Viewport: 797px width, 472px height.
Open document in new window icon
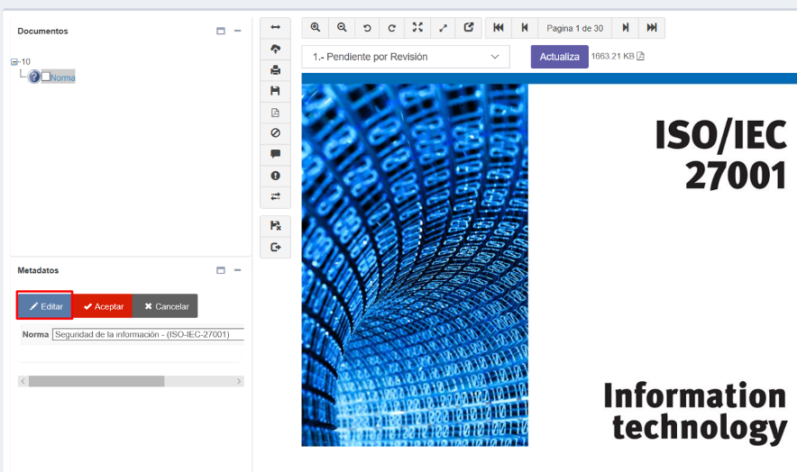point(469,28)
